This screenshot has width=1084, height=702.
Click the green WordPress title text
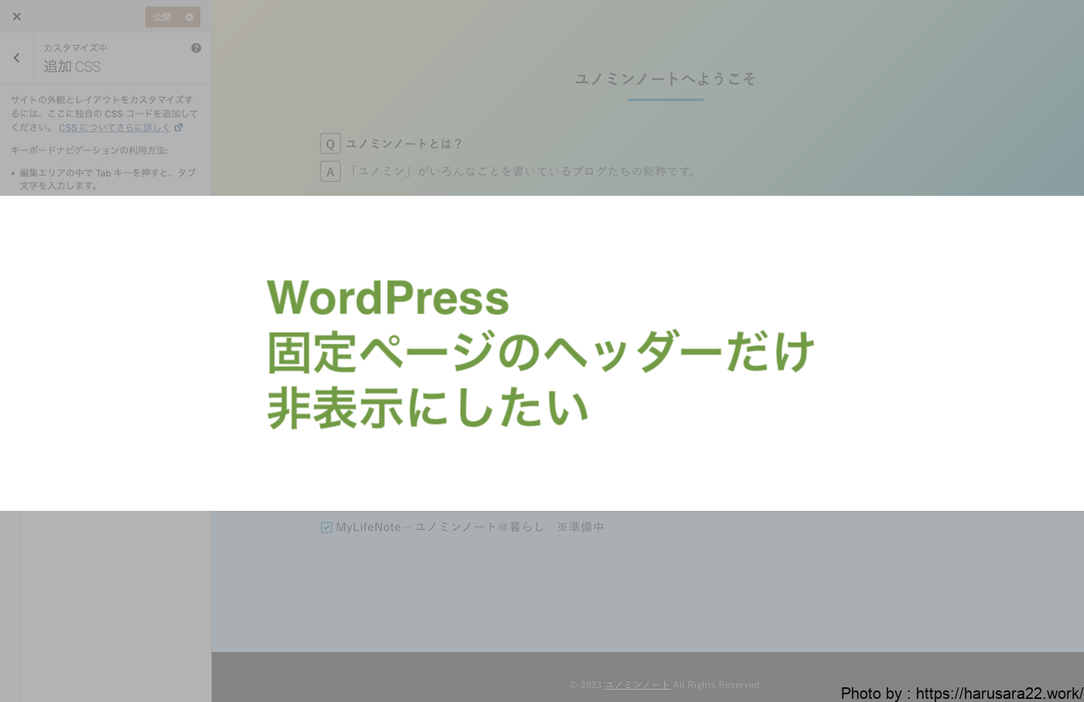388,298
